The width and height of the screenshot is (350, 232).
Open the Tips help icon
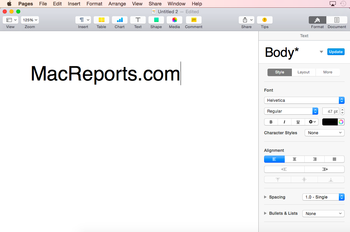point(264,20)
